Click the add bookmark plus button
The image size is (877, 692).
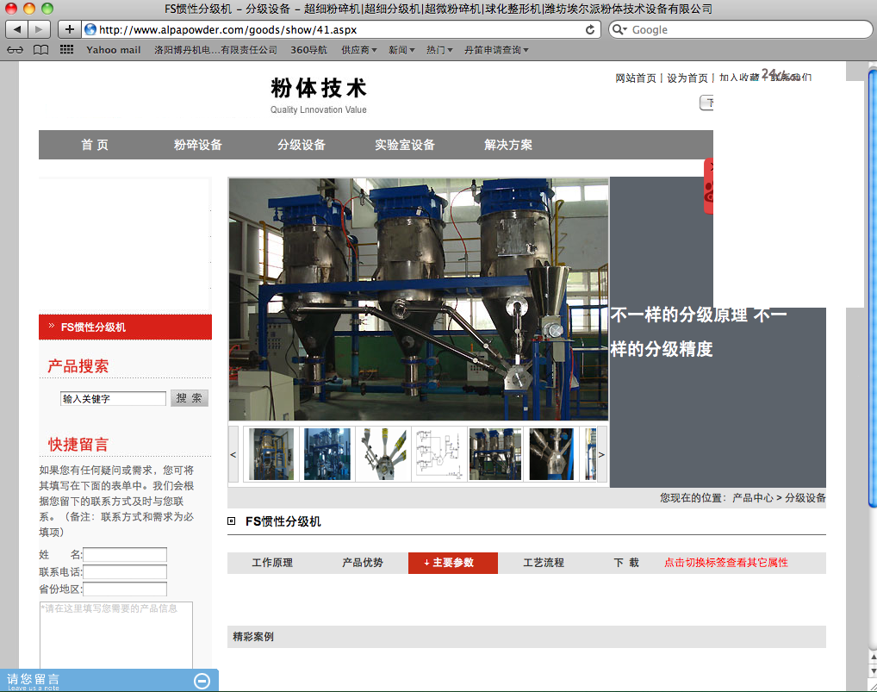[x=70, y=29]
